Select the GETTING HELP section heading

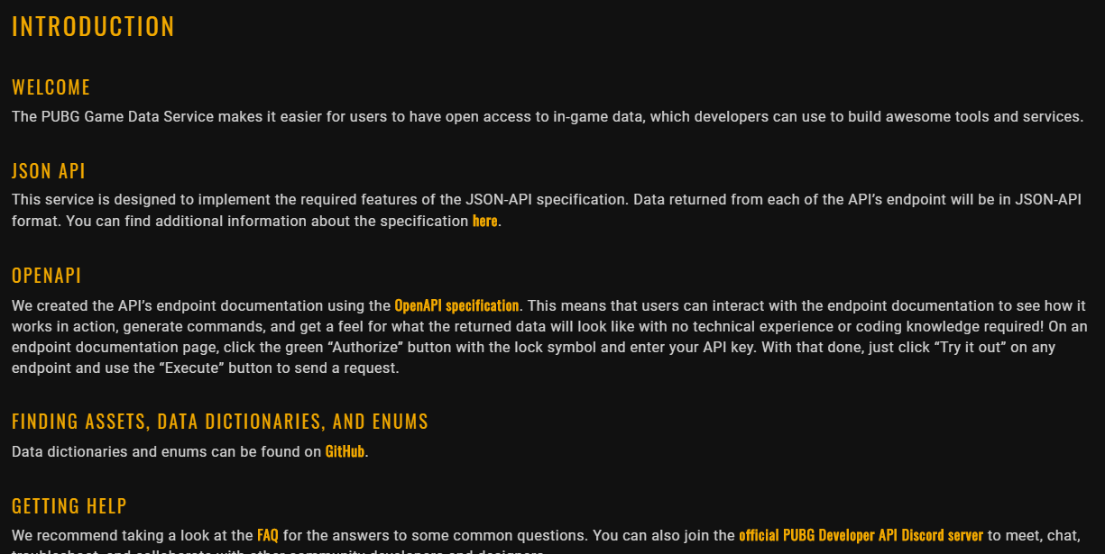(x=69, y=505)
